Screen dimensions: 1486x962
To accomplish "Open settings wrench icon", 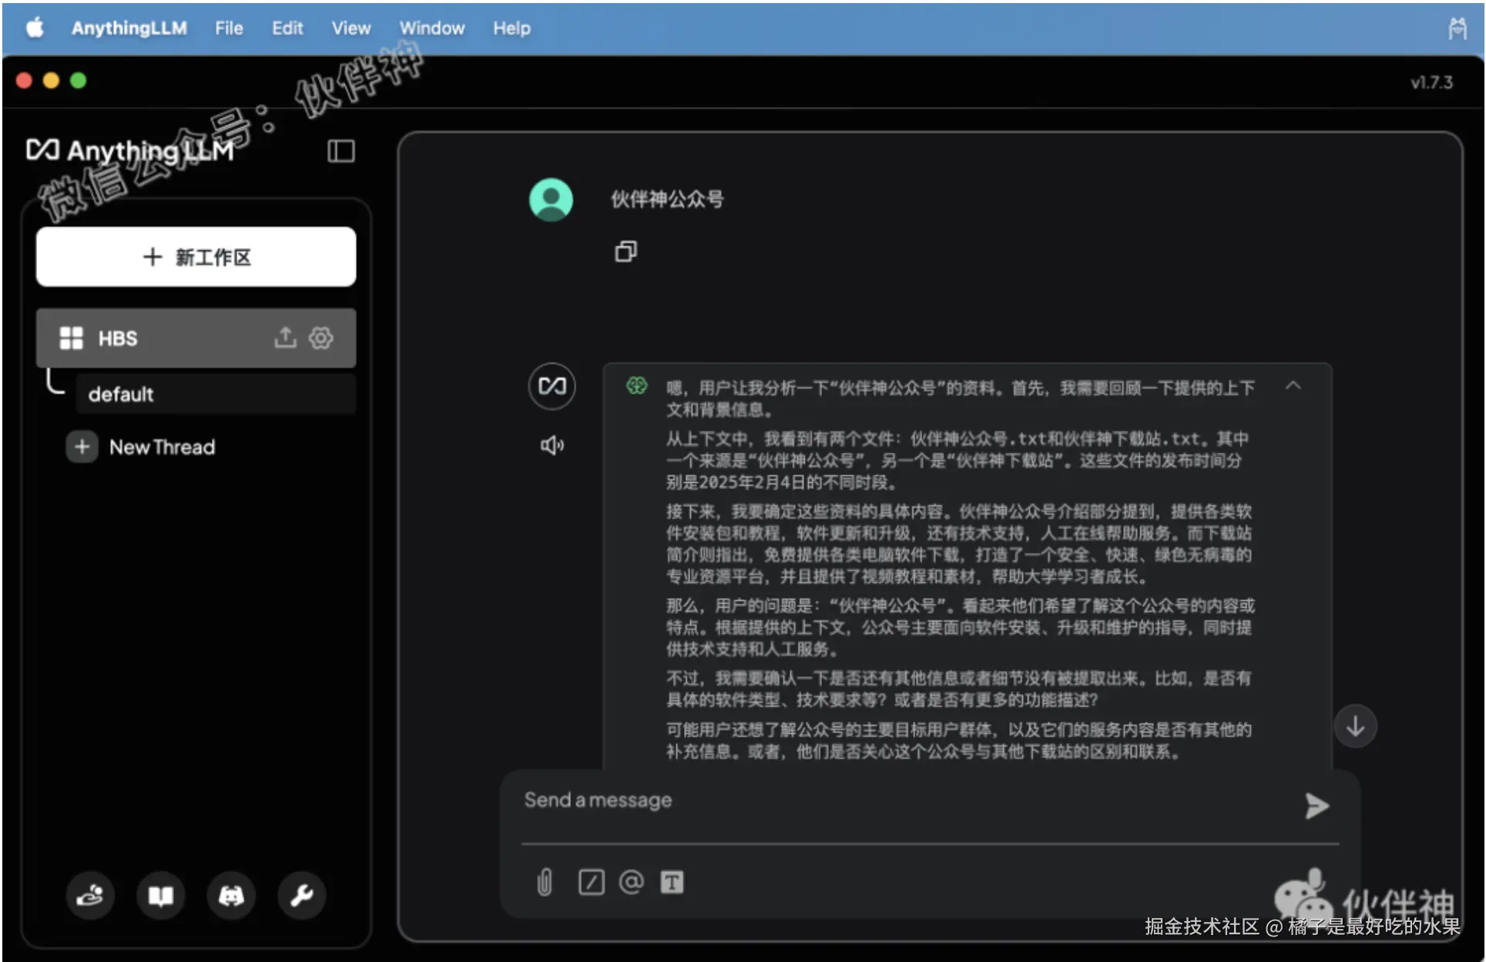I will coord(302,895).
